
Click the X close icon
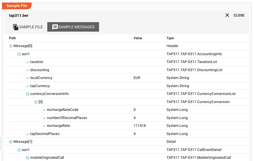[227, 15]
